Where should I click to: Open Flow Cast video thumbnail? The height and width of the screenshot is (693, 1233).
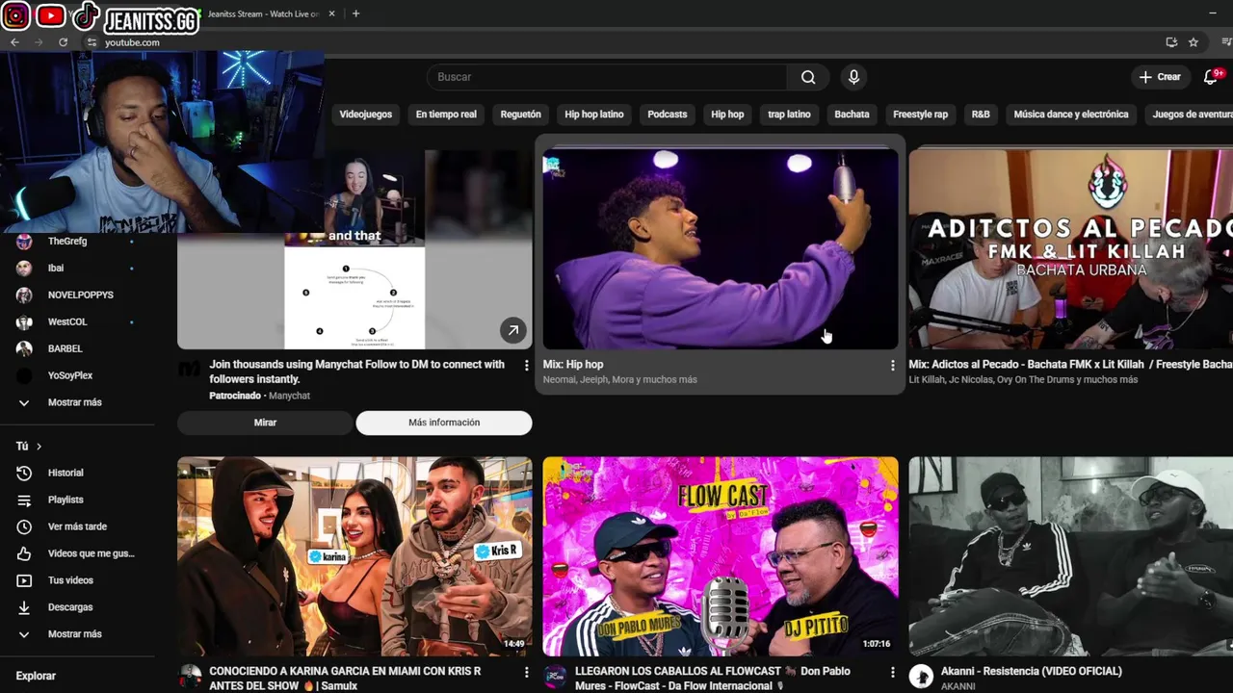tap(721, 556)
